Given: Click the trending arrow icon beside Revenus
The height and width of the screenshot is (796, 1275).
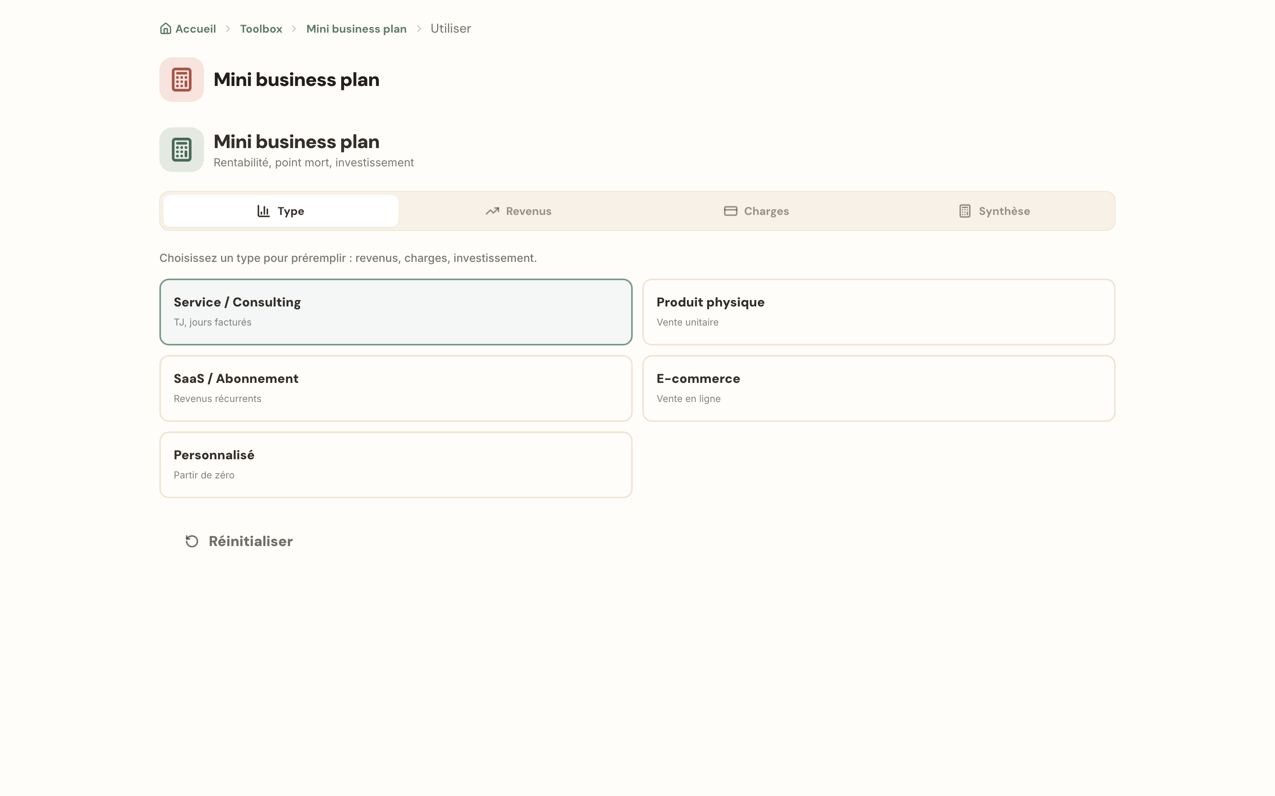Looking at the screenshot, I should [x=492, y=211].
